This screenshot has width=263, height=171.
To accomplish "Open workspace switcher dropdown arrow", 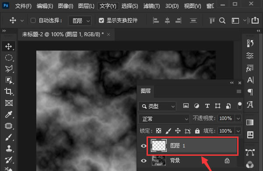I will 245,21.
